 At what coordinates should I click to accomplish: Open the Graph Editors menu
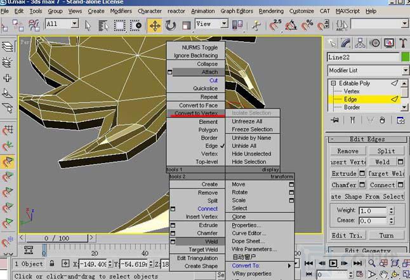(x=237, y=11)
